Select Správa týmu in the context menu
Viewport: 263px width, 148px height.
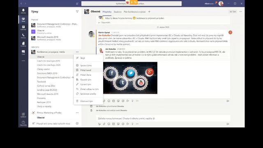tap(88, 65)
